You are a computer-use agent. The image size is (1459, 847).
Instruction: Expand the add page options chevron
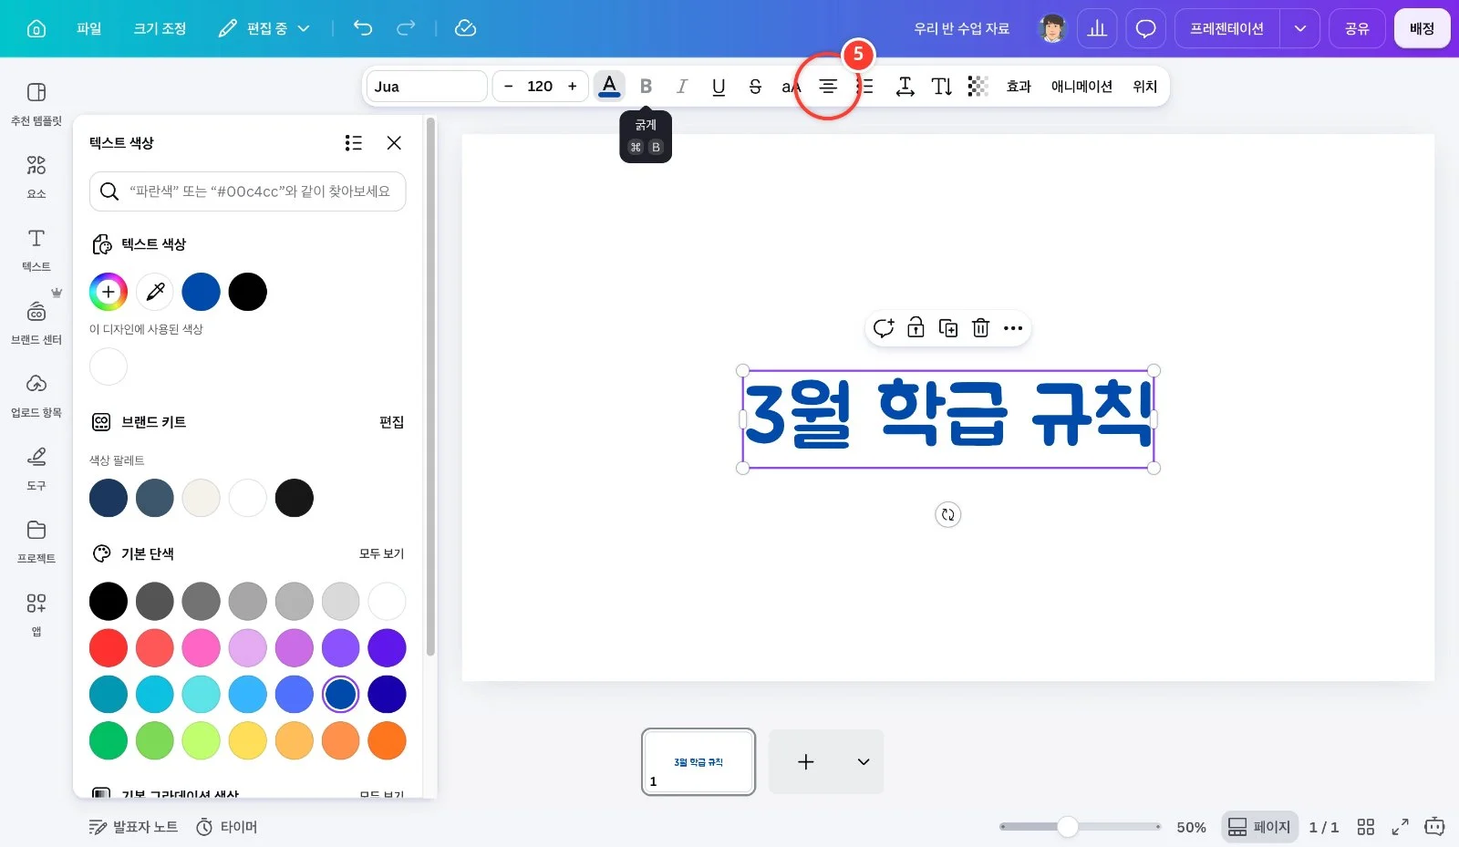coord(864,762)
